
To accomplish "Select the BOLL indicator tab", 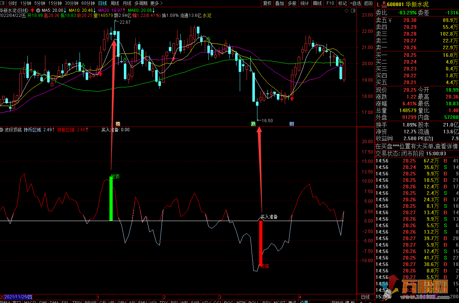I will tap(253, 302).
